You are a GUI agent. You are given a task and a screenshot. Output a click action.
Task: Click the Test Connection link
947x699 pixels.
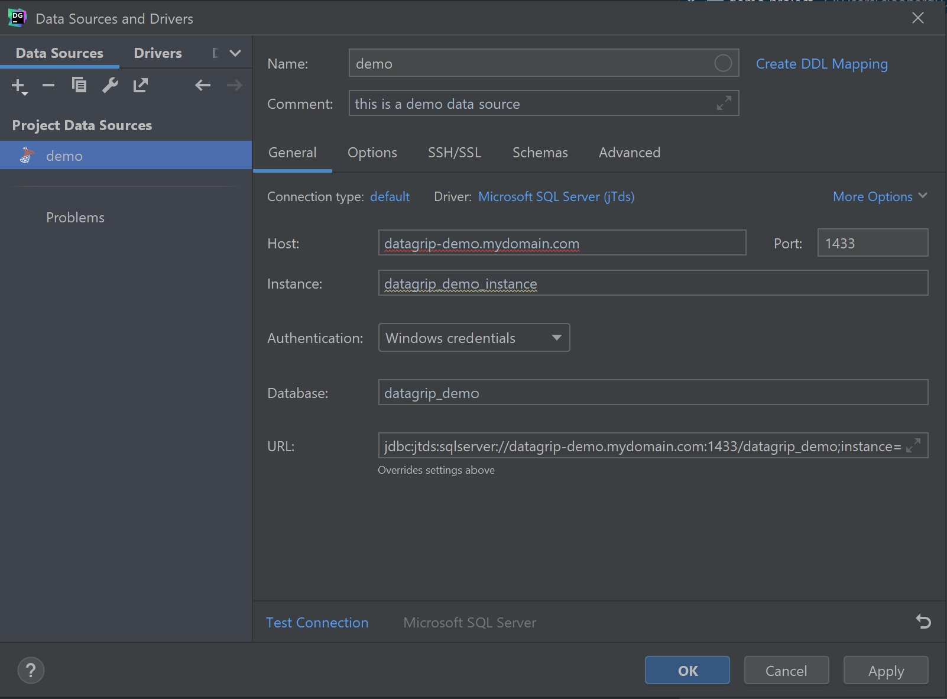317,623
